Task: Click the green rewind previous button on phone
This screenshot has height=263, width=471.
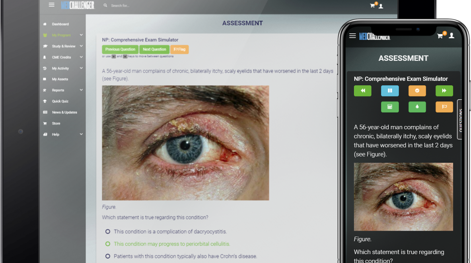Action: pyautogui.click(x=362, y=91)
